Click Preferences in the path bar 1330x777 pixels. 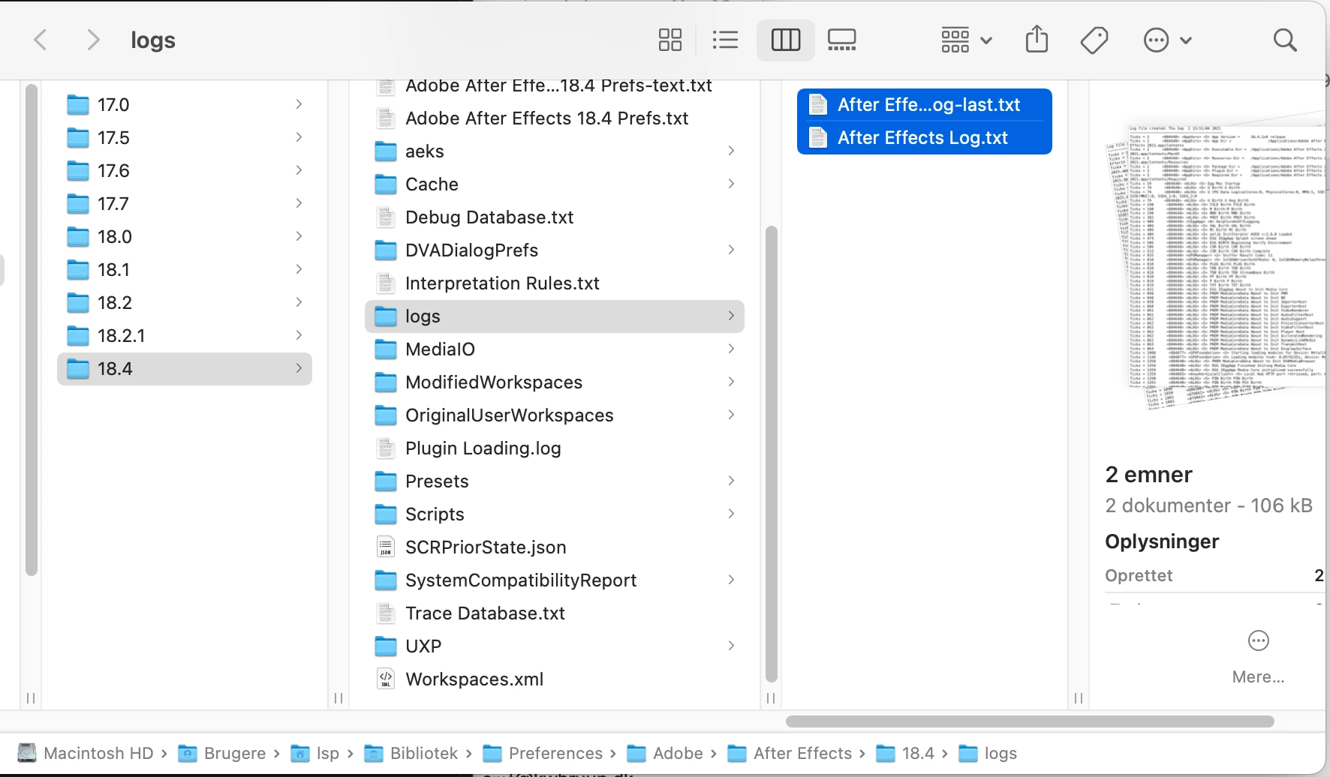pyautogui.click(x=543, y=753)
